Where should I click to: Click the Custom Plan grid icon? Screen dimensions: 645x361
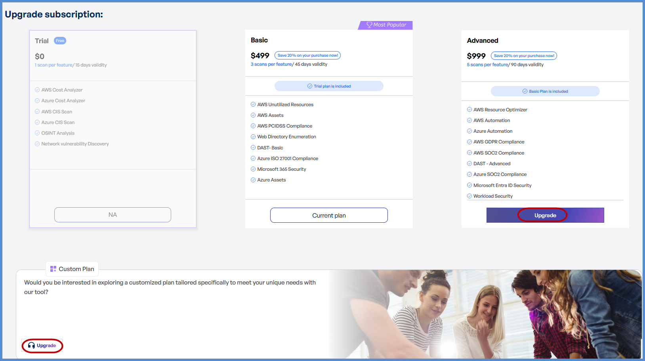tap(53, 269)
